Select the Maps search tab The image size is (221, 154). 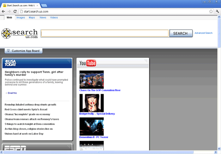[x=32, y=18]
